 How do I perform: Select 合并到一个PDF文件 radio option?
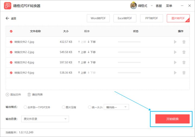25,107
